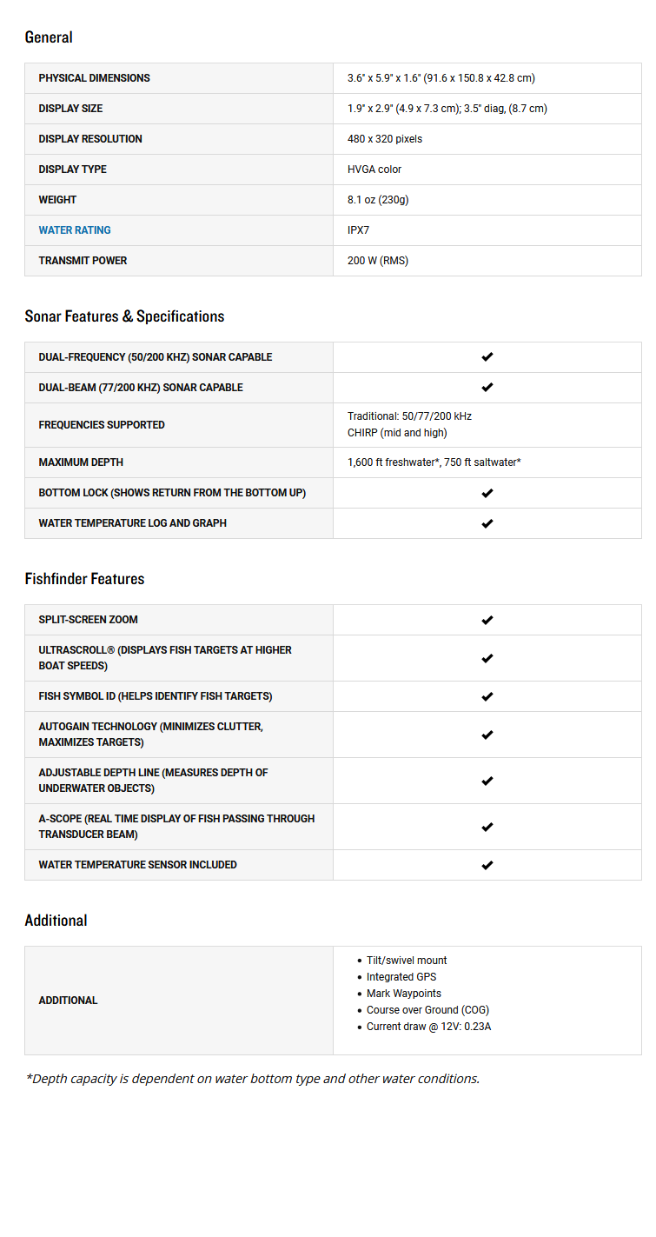This screenshot has width=656, height=1237.
Task: Click the Split-Screen Zoom checkmark
Action: coord(487,620)
